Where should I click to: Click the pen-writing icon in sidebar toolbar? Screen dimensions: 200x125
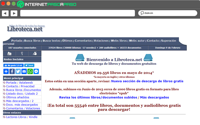click(35, 53)
